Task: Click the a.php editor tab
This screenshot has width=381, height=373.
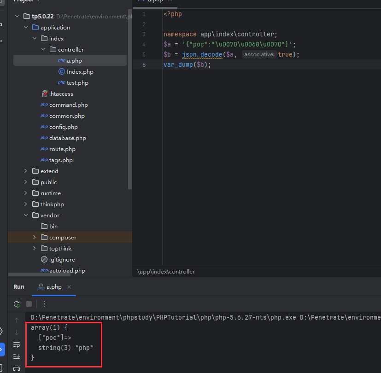Action: point(155,1)
